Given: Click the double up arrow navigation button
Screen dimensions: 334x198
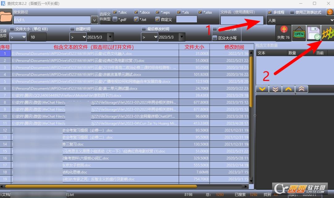Looking at the screenshot, I should click(302, 89).
